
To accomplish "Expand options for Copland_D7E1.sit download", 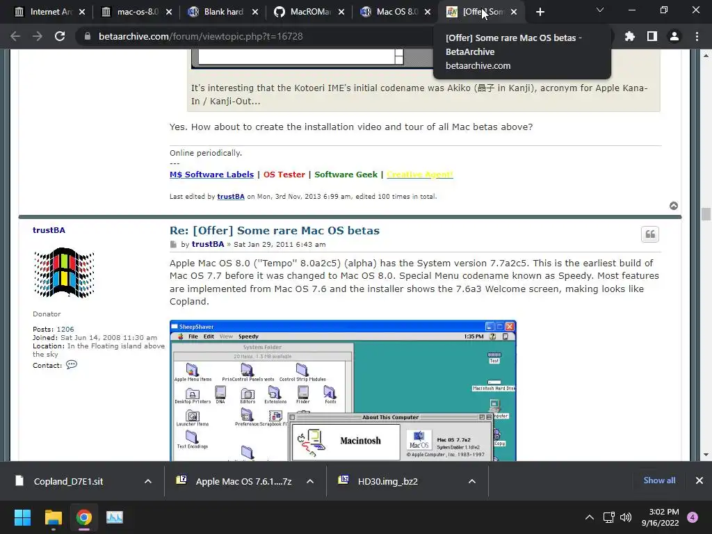I will tap(148, 481).
